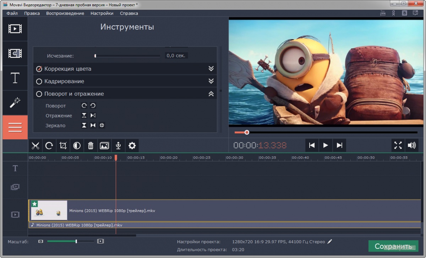Click the titles track T header
Image resolution: width=426 pixels, height=258 pixels.
point(15,168)
